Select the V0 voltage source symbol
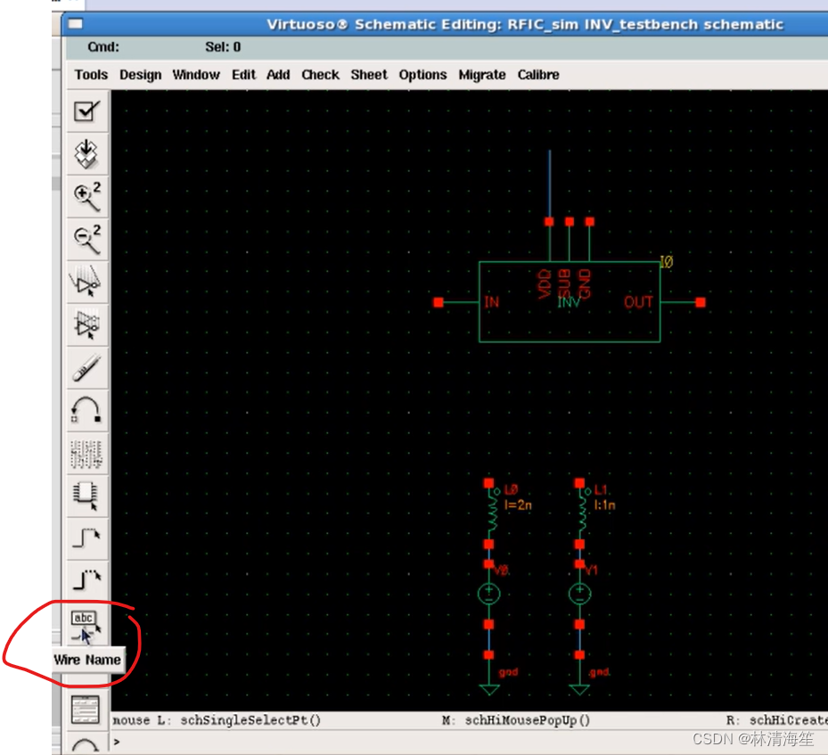 click(489, 594)
